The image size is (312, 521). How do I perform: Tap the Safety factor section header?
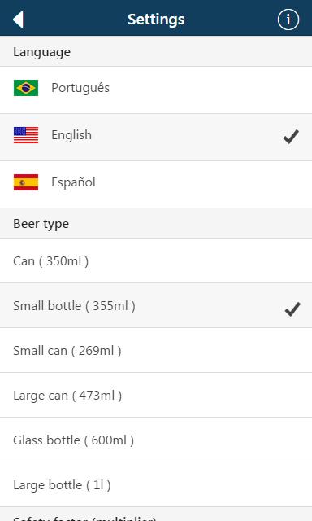[156, 514]
